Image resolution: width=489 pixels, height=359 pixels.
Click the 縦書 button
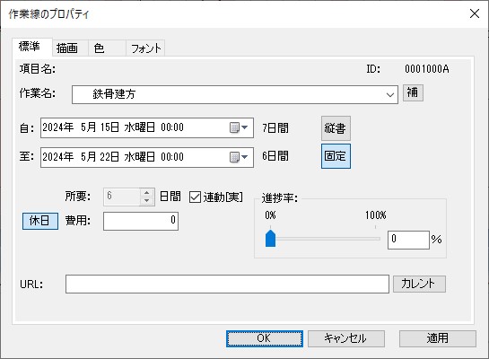point(336,128)
